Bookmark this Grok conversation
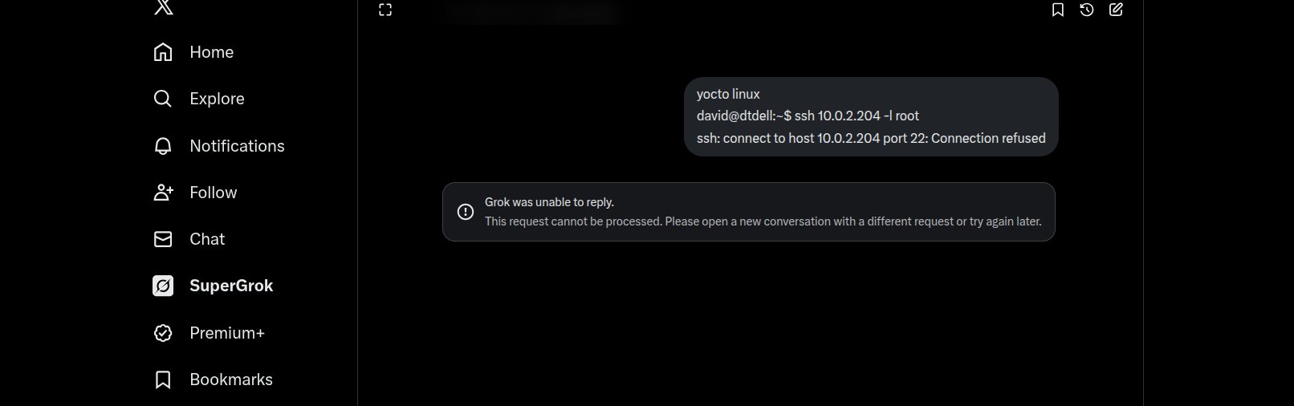Image resolution: width=1294 pixels, height=406 pixels. click(1058, 10)
